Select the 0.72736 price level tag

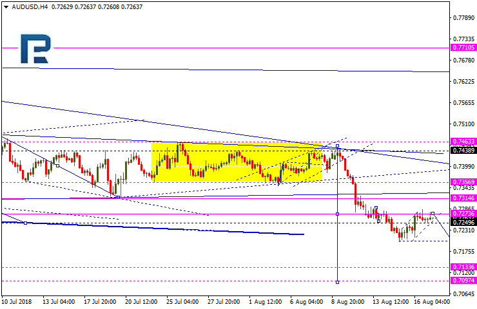coord(463,213)
